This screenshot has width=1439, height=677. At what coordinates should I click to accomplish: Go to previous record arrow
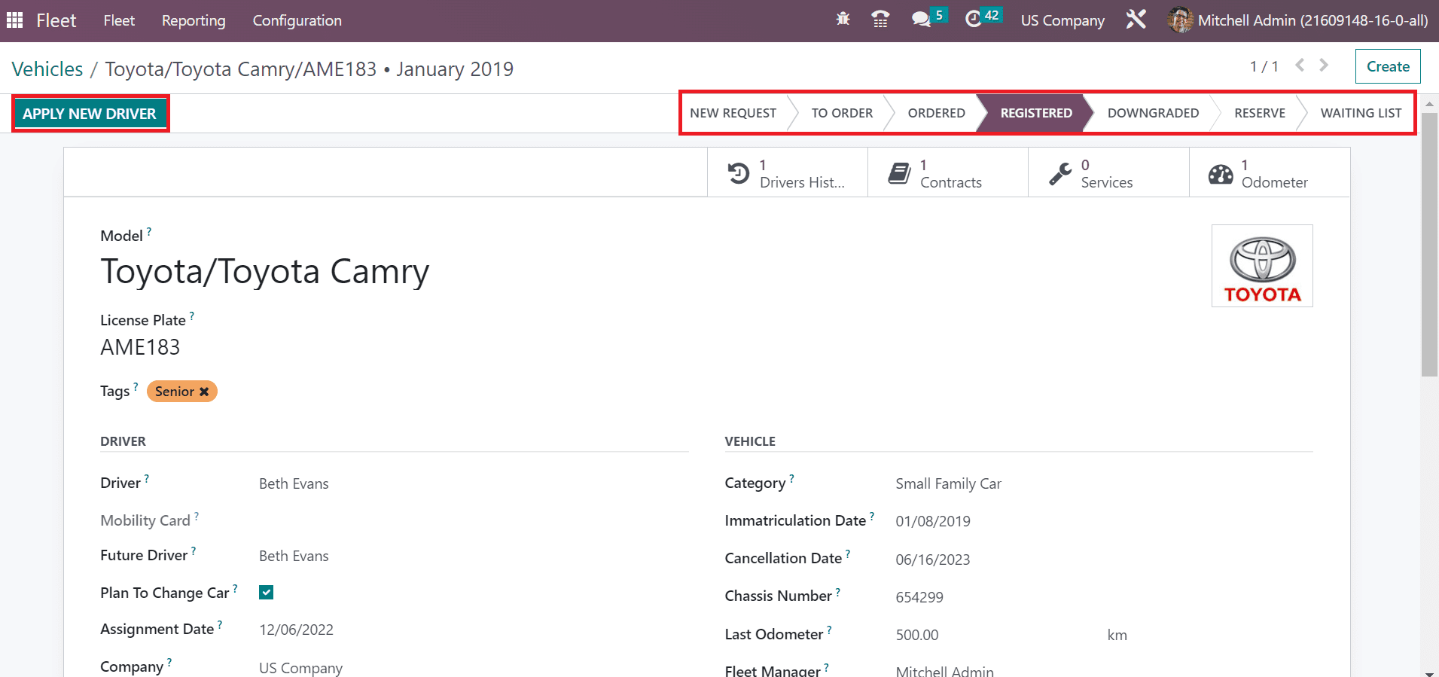pos(1300,66)
